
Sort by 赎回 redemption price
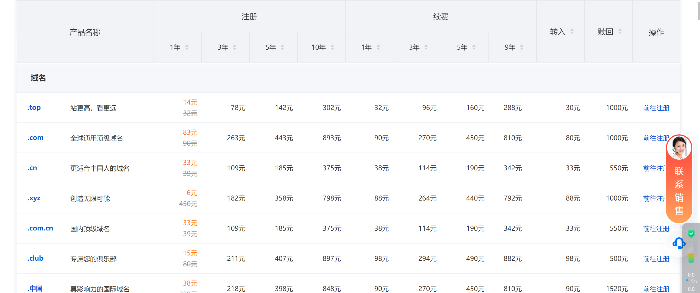click(x=620, y=32)
